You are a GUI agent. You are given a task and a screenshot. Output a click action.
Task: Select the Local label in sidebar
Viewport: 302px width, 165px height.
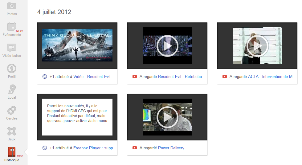12,97
